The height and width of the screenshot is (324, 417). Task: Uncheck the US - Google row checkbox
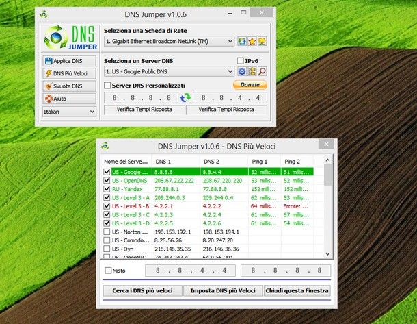(107, 172)
